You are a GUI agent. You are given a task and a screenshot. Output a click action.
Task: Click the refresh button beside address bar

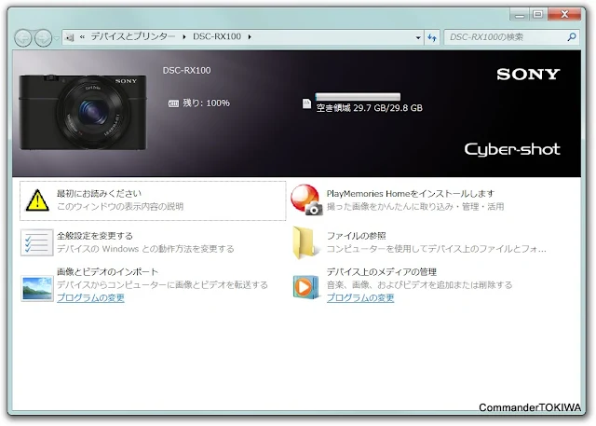(432, 37)
